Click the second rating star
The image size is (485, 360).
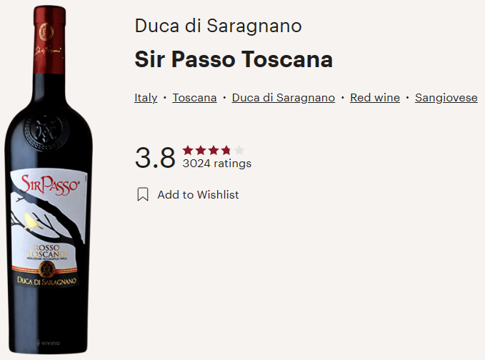[201, 151]
